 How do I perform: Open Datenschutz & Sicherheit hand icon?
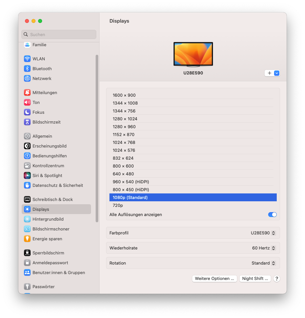pyautogui.click(x=27, y=185)
